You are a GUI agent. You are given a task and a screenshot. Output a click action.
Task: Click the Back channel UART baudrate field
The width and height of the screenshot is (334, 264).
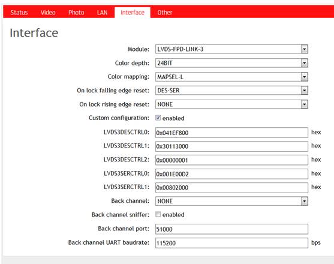tap(231, 243)
